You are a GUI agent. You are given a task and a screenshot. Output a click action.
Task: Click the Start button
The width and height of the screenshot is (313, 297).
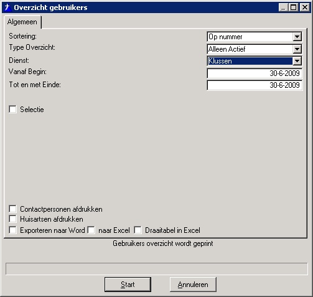pos(128,285)
